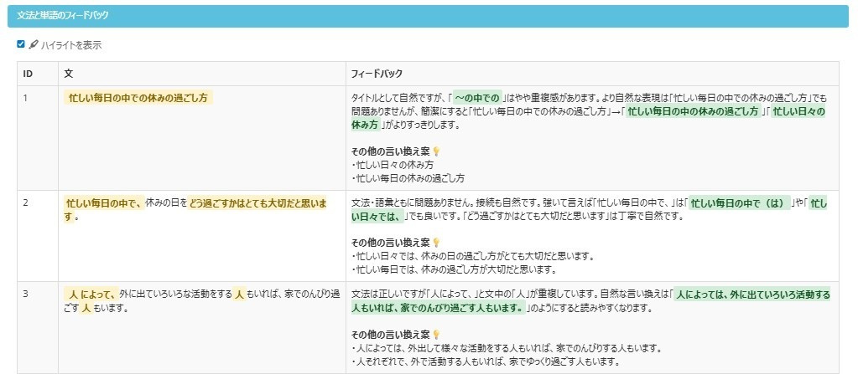This screenshot has height=374, width=858.
Task: Select the ID cell of row 2
Action: click(26, 202)
